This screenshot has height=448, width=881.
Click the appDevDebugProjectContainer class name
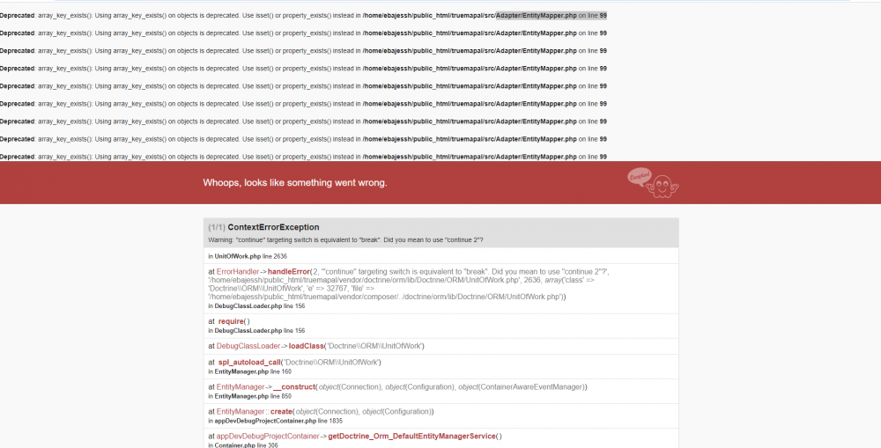pyautogui.click(x=268, y=437)
